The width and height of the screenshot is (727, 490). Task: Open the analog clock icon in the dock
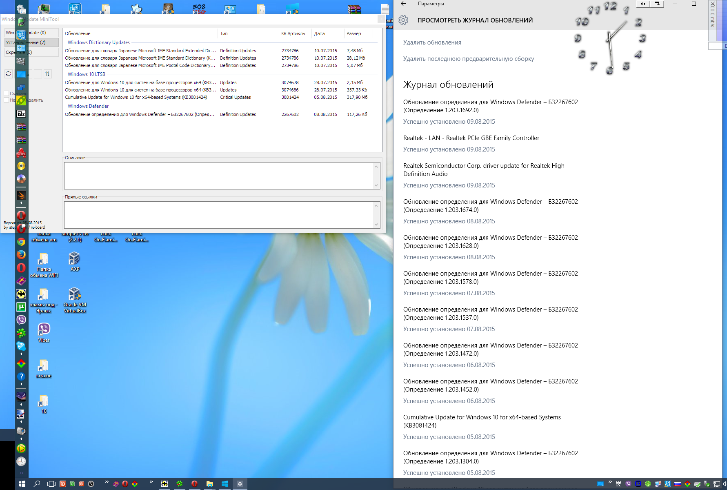pos(21,461)
